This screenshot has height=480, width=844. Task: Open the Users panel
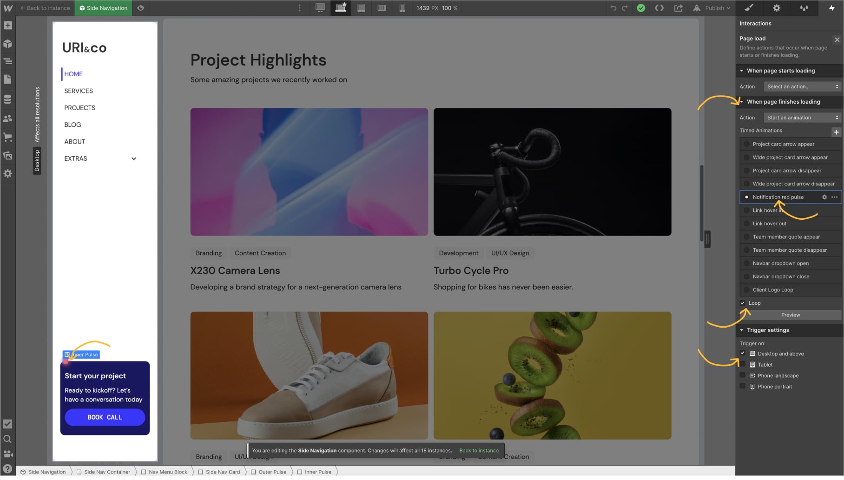[8, 118]
